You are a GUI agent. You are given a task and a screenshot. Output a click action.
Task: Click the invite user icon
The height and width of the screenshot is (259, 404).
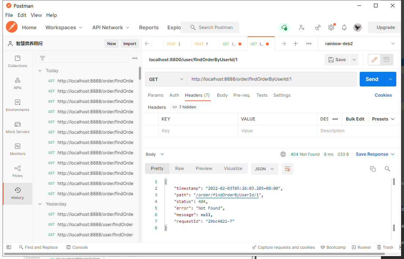[x=302, y=27]
